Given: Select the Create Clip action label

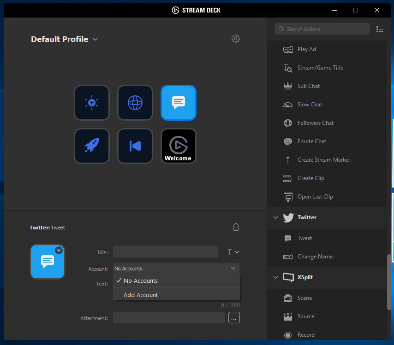Looking at the screenshot, I should (311, 178).
